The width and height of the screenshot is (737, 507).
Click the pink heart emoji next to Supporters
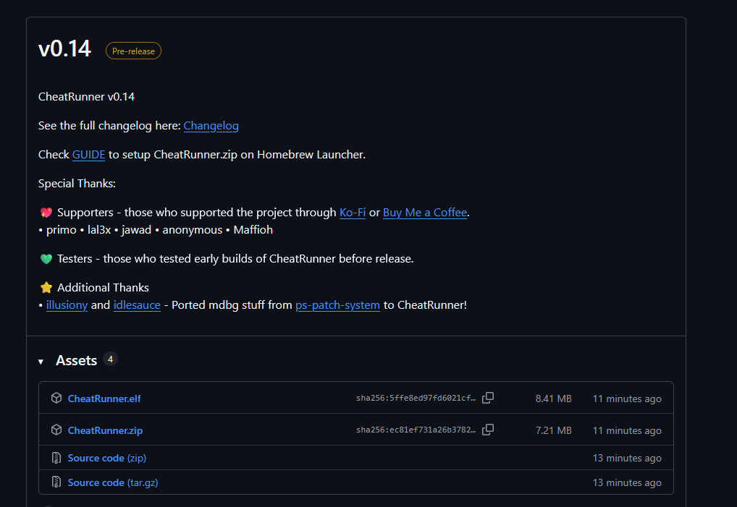pos(46,213)
